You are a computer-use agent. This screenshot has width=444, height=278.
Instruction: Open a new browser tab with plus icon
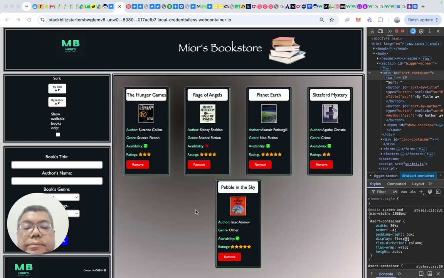tap(423, 6)
